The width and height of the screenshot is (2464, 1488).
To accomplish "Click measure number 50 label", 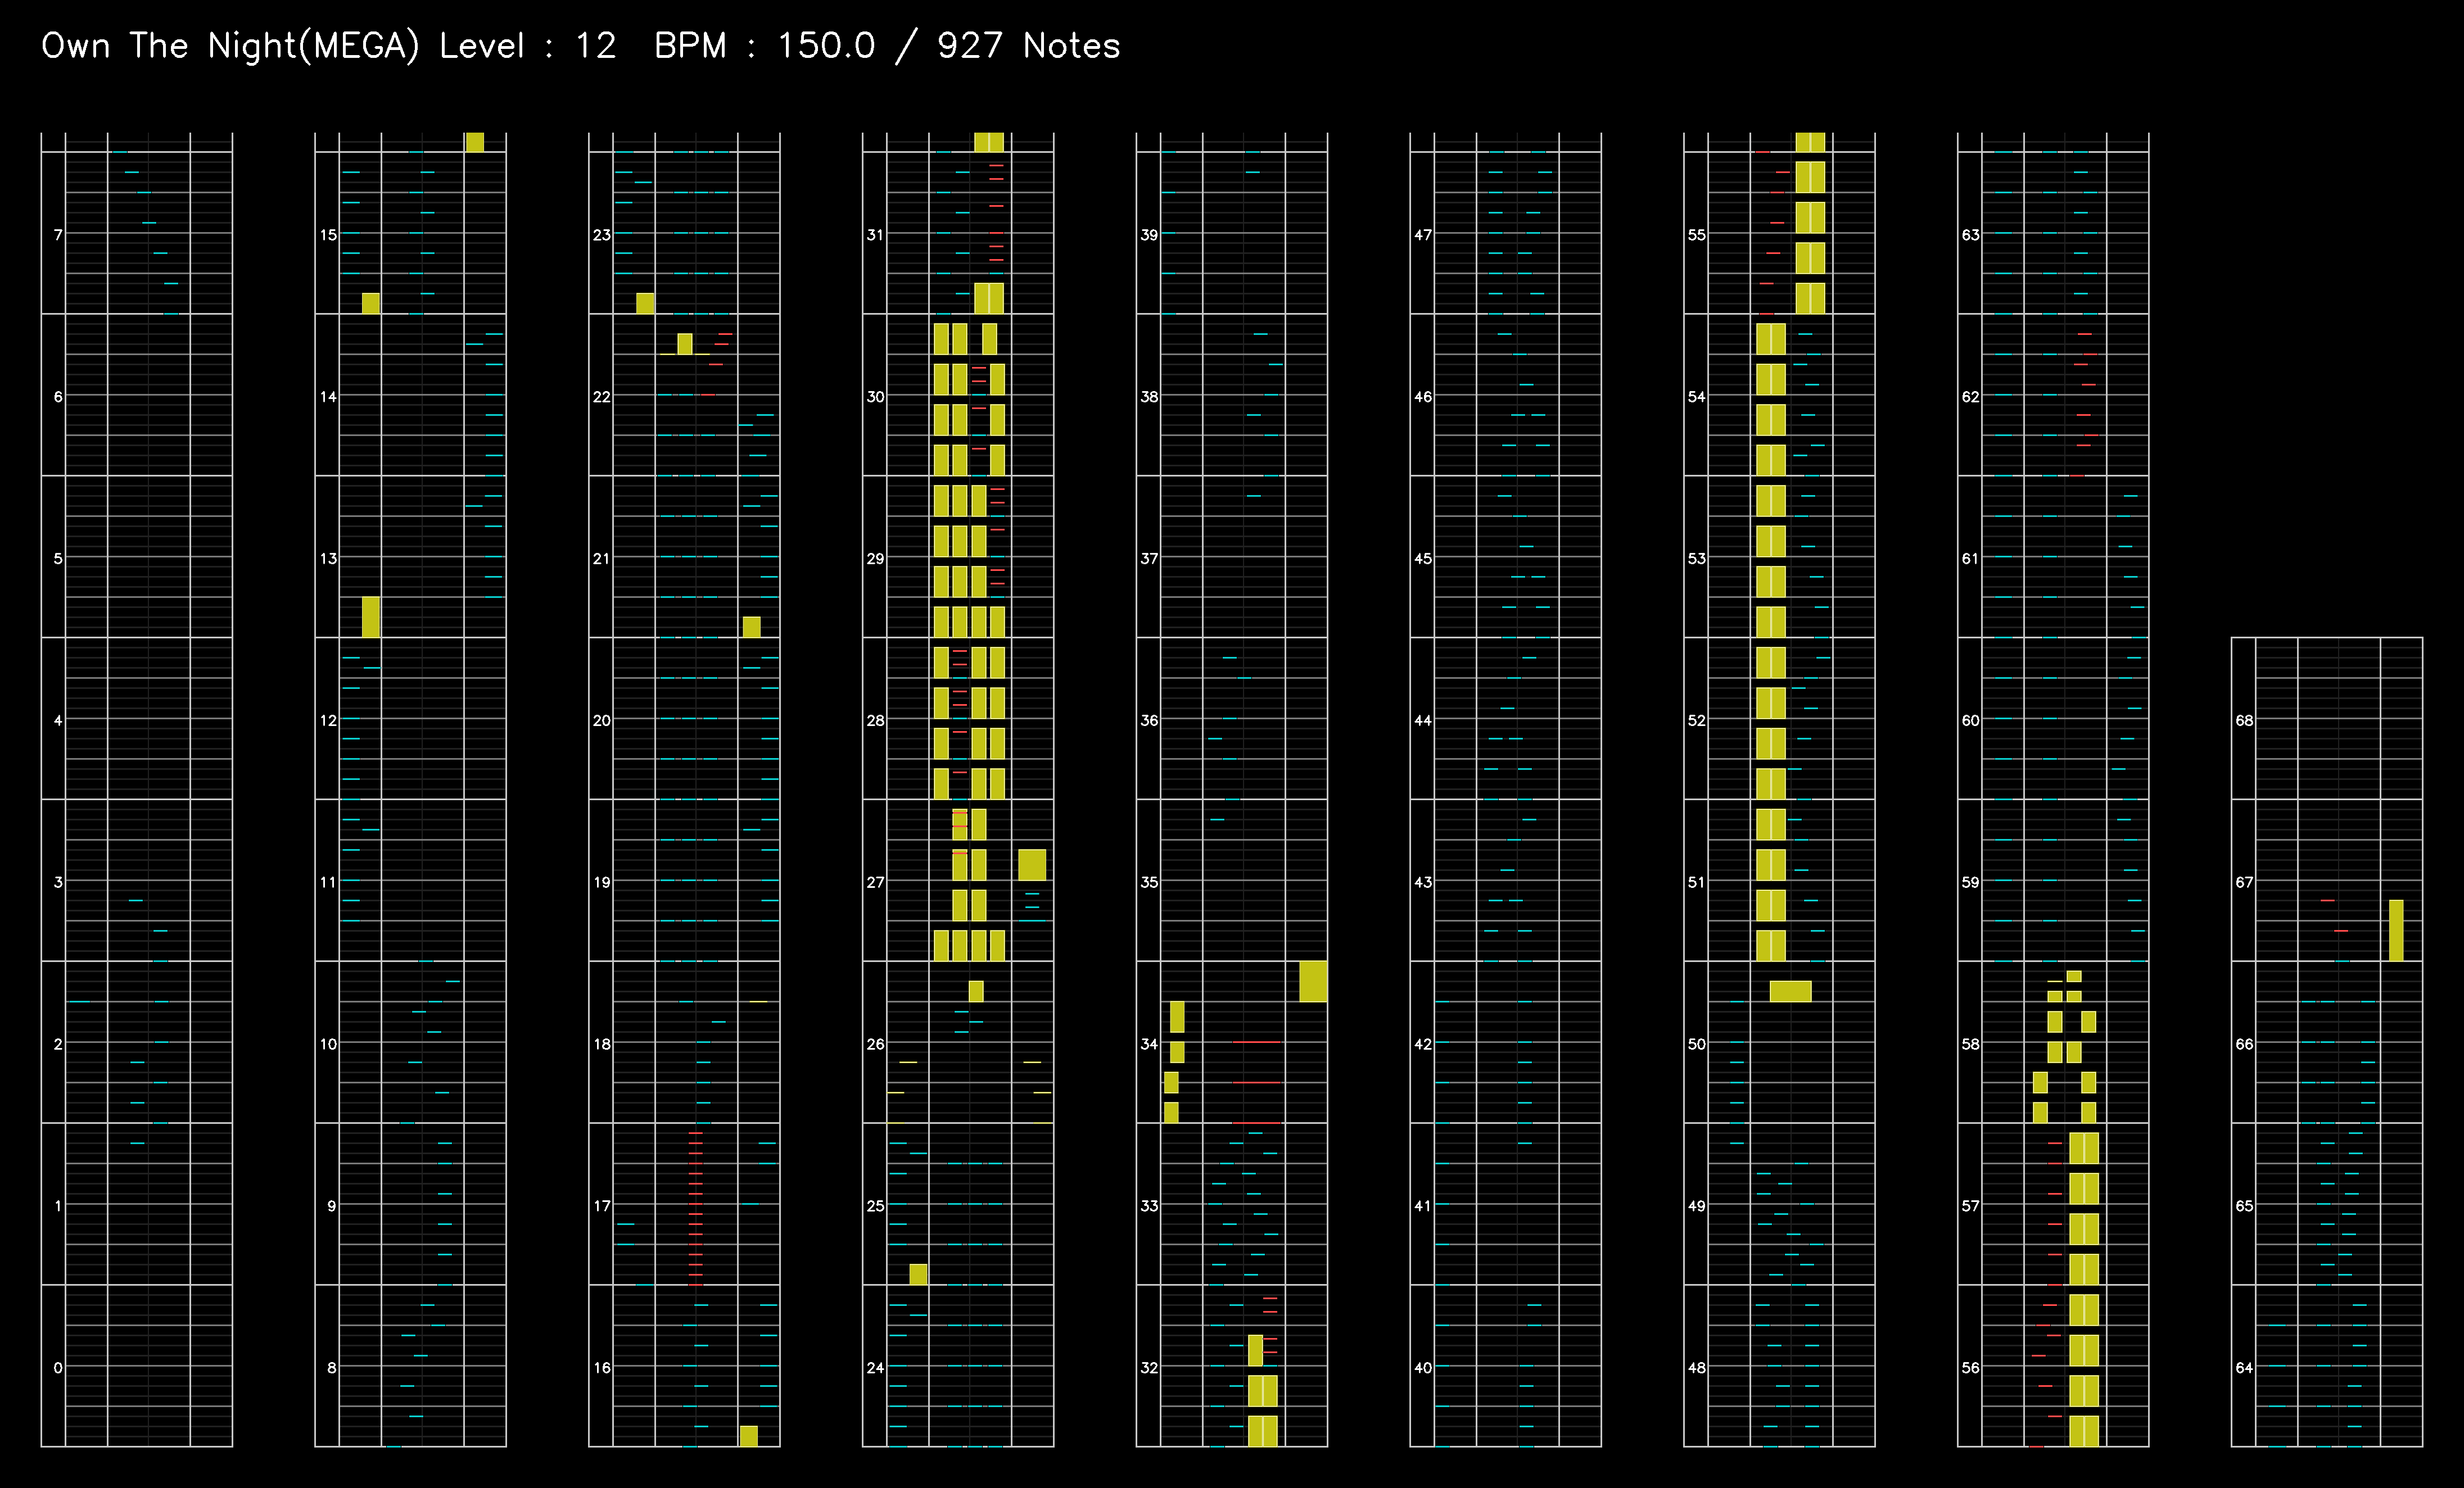I will coord(1698,1044).
